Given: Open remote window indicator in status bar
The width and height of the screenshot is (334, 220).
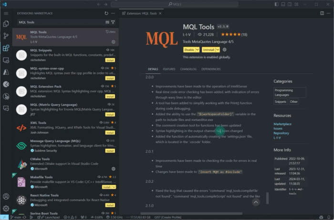Looking at the screenshot, I should point(4,217).
